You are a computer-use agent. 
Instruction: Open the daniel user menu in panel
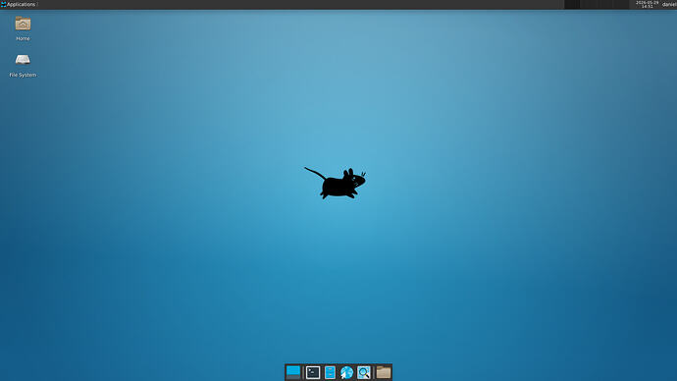(669, 4)
